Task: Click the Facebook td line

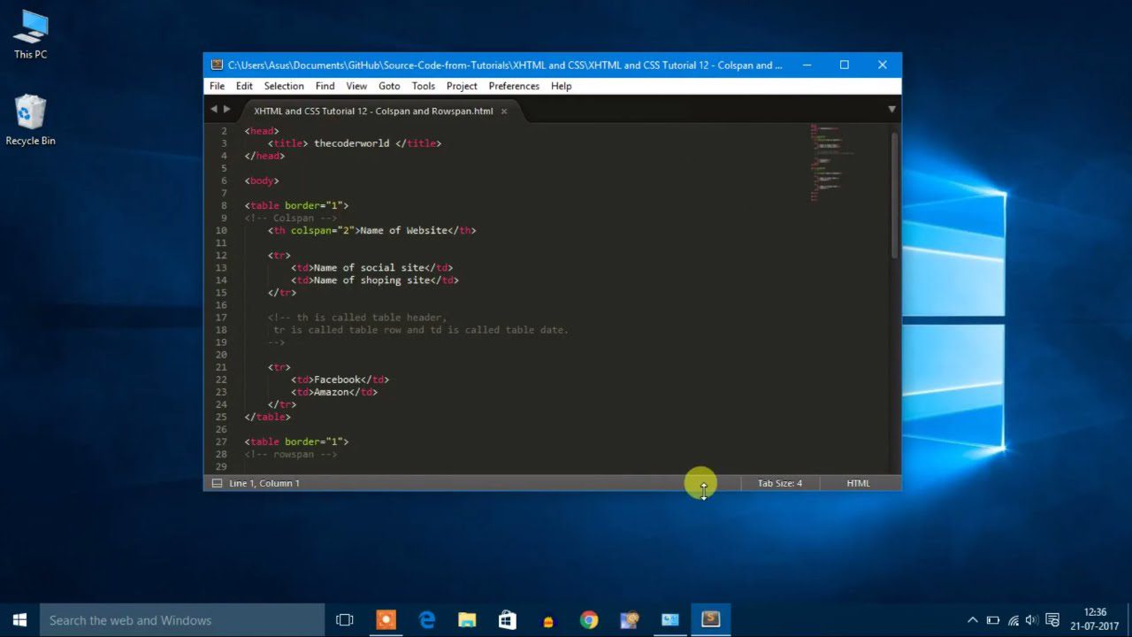Action: click(340, 380)
